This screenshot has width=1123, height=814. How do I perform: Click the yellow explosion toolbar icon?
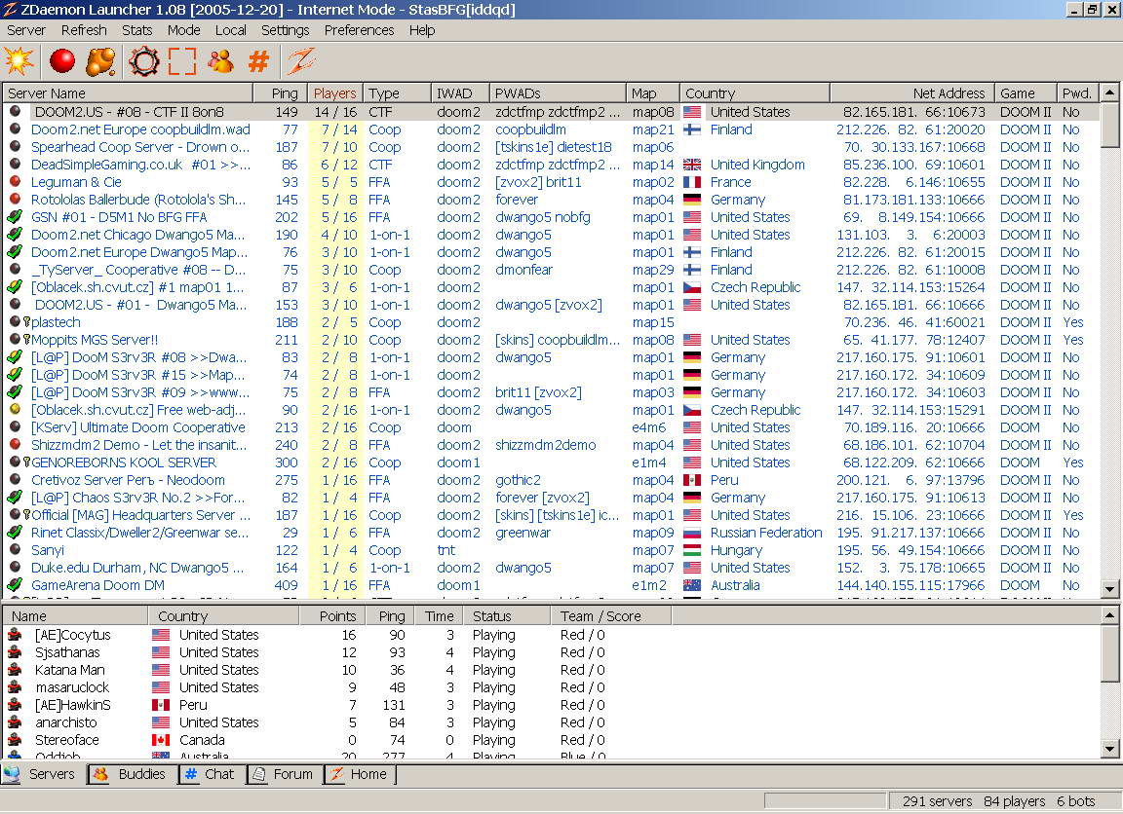point(19,61)
